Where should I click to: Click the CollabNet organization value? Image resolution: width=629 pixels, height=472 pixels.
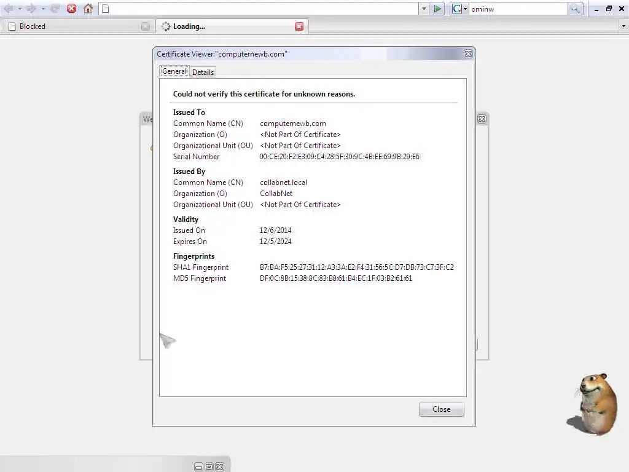[276, 194]
